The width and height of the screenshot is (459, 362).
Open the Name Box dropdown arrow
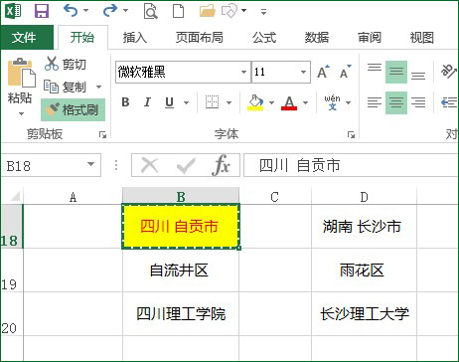coord(90,164)
